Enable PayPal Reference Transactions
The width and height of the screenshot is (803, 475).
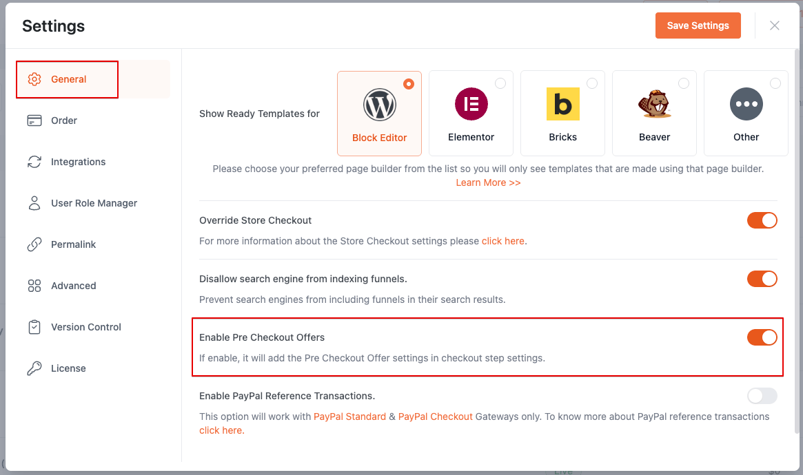(x=762, y=396)
